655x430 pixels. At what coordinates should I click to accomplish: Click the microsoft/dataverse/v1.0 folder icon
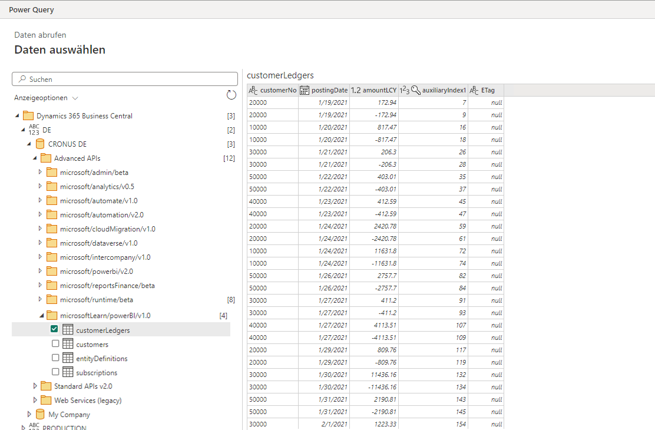52,243
